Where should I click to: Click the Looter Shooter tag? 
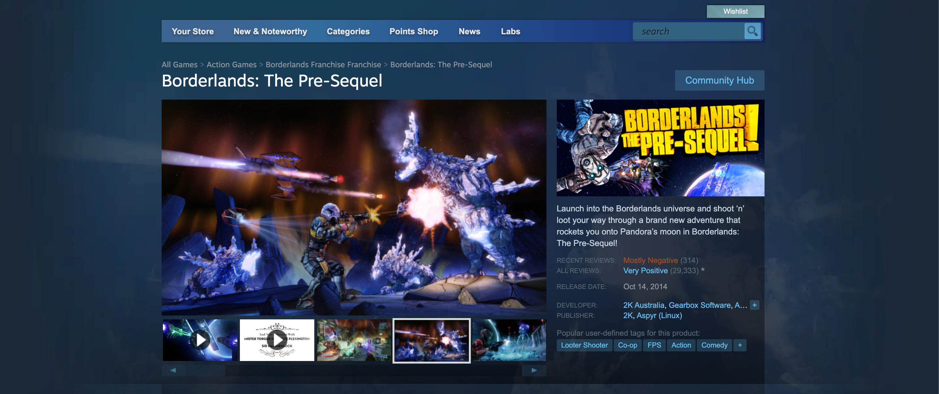pyautogui.click(x=584, y=345)
